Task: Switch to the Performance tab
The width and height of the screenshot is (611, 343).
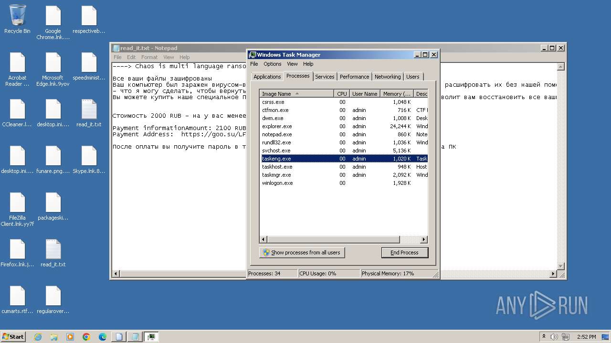Action: [x=355, y=77]
